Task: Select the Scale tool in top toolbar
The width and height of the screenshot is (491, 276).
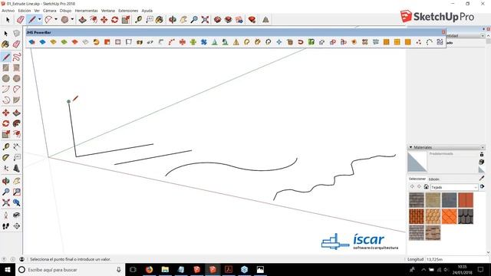Action: [126, 20]
